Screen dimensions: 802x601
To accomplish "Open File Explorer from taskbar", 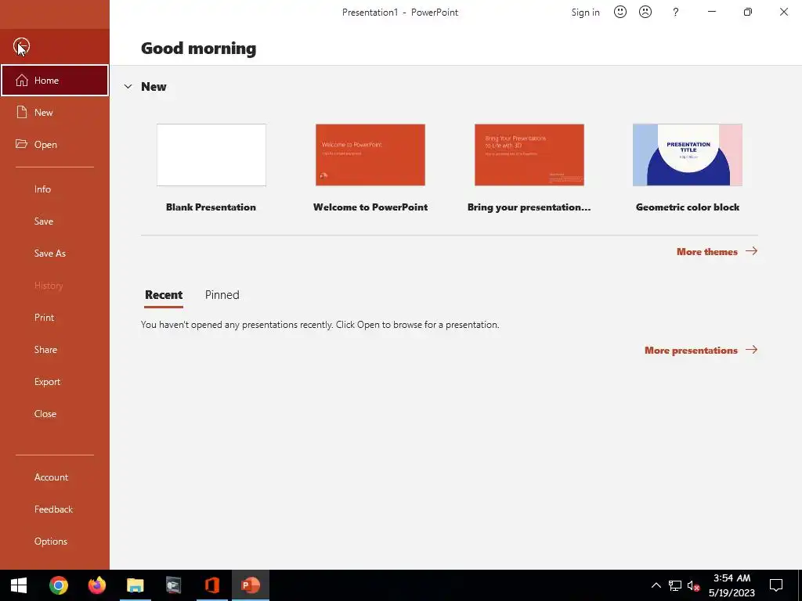I will (x=135, y=585).
